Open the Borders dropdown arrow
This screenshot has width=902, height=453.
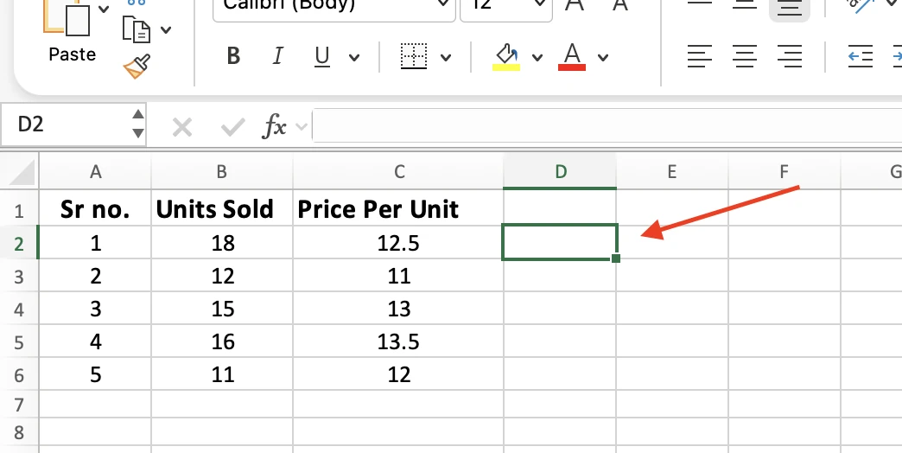[x=445, y=57]
